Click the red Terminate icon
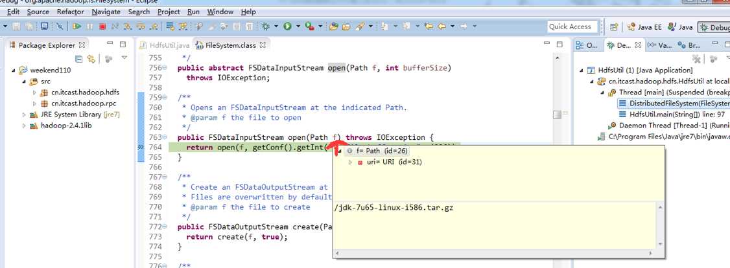Viewport: 730px width, 268px height. [x=102, y=27]
